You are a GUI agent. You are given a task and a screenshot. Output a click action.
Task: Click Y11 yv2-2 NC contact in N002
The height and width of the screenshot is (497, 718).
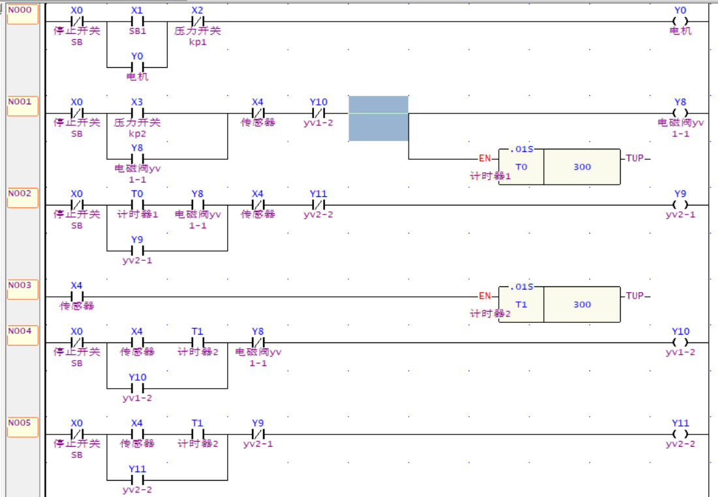coord(319,205)
